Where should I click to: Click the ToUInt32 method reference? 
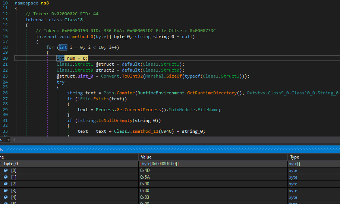point(132,76)
